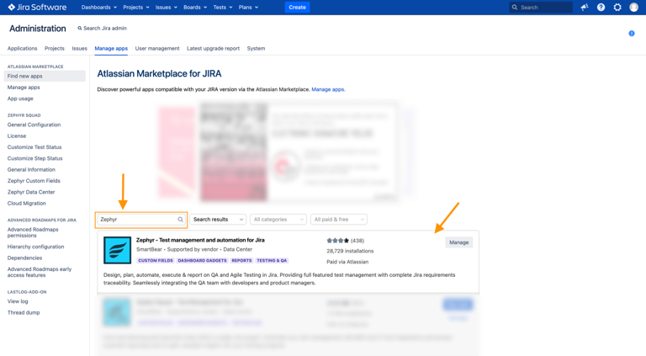The image size is (646, 356).
Task: Click the Zephyr app logo thumbnail
Action: 118,250
